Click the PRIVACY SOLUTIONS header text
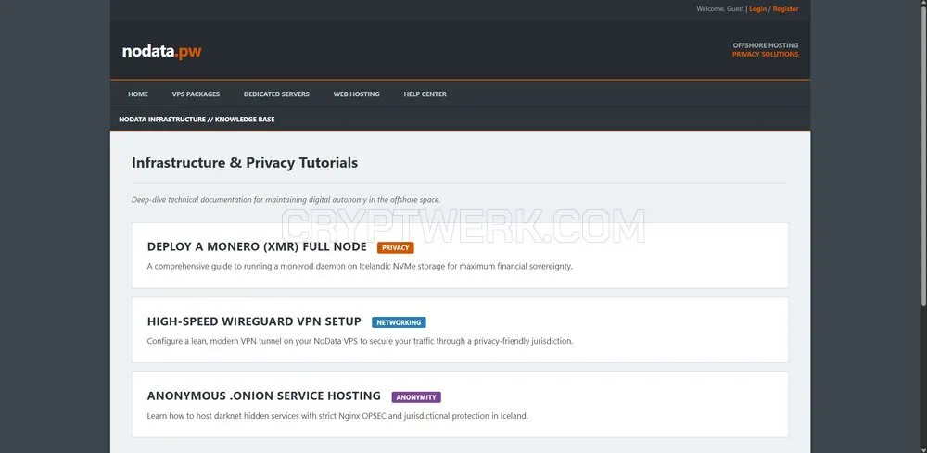 click(x=765, y=55)
